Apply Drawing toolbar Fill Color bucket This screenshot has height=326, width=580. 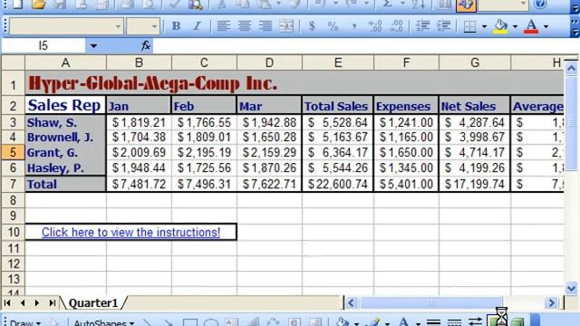tap(343, 321)
